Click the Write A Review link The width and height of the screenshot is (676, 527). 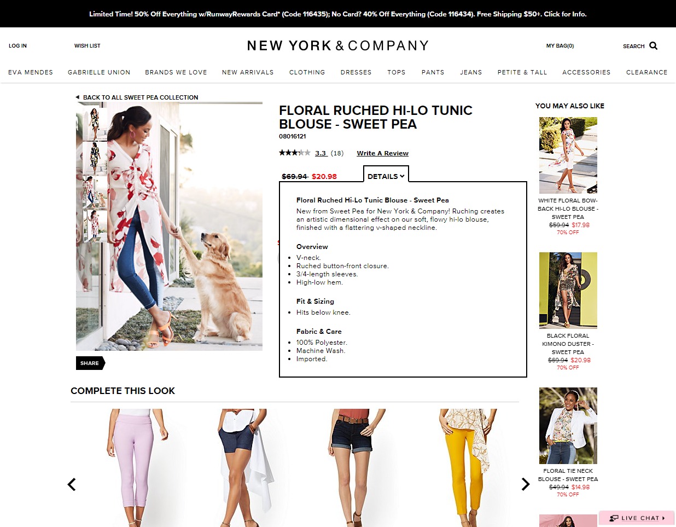[383, 153]
